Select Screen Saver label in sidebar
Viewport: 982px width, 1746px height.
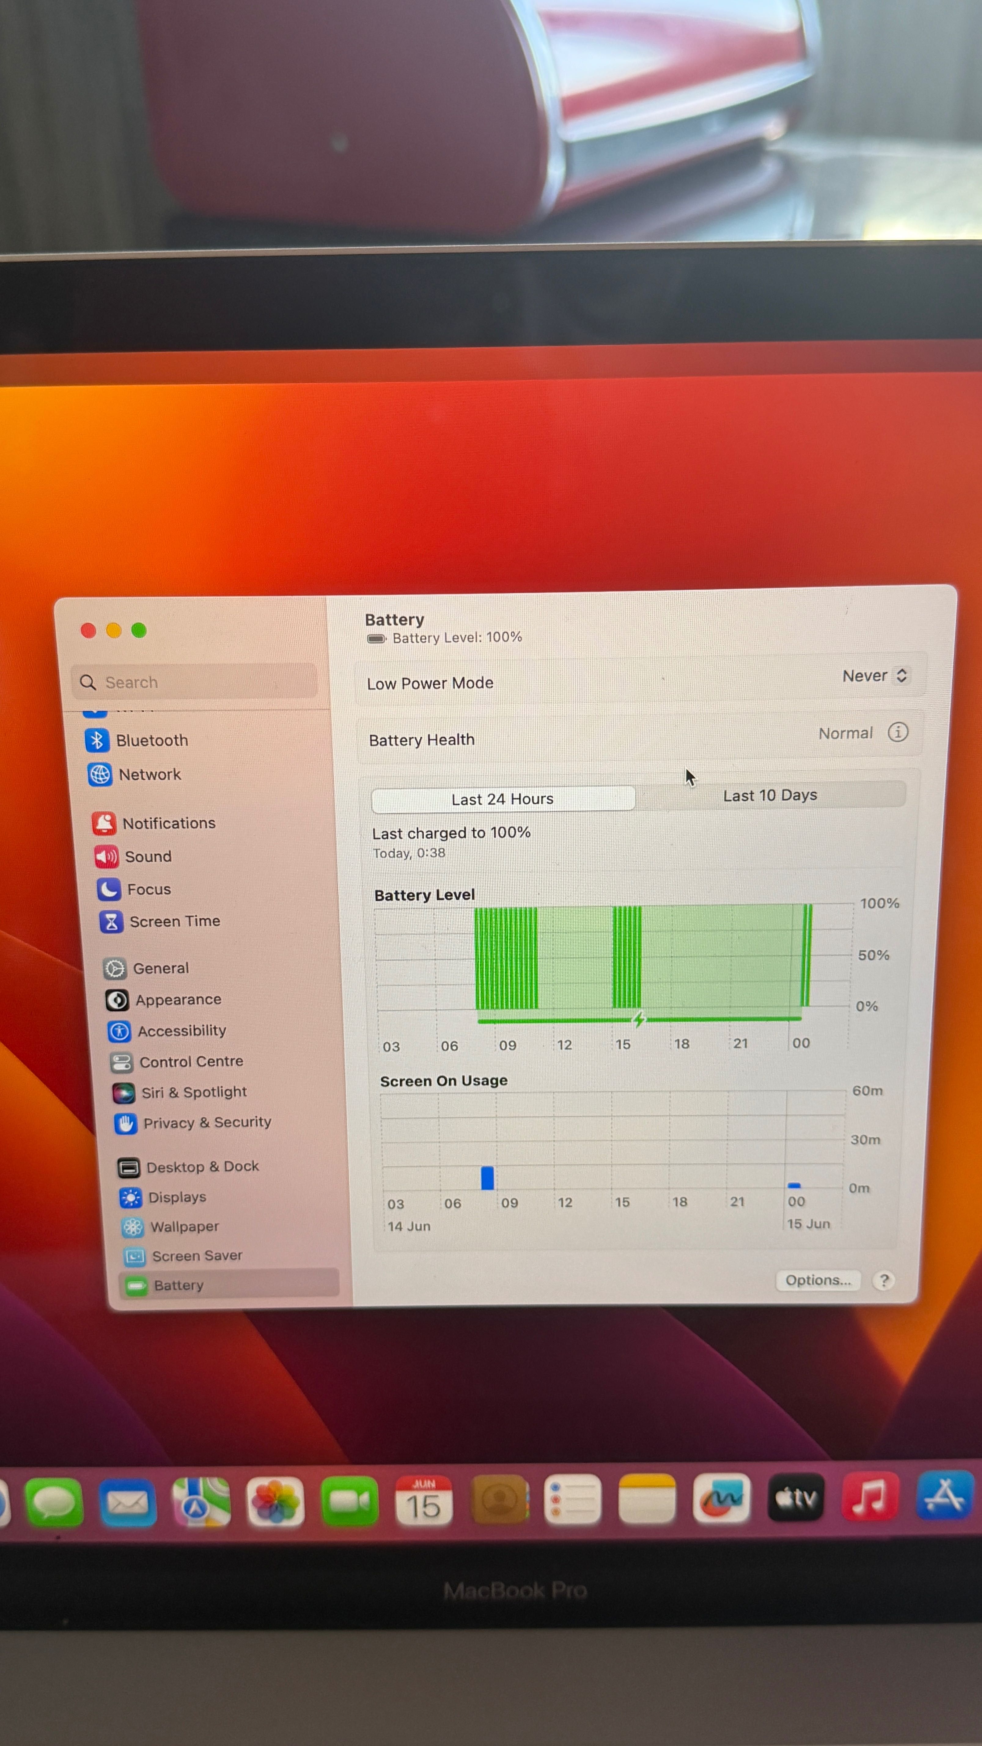(197, 1256)
